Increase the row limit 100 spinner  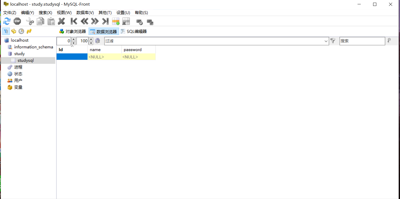click(x=91, y=39)
